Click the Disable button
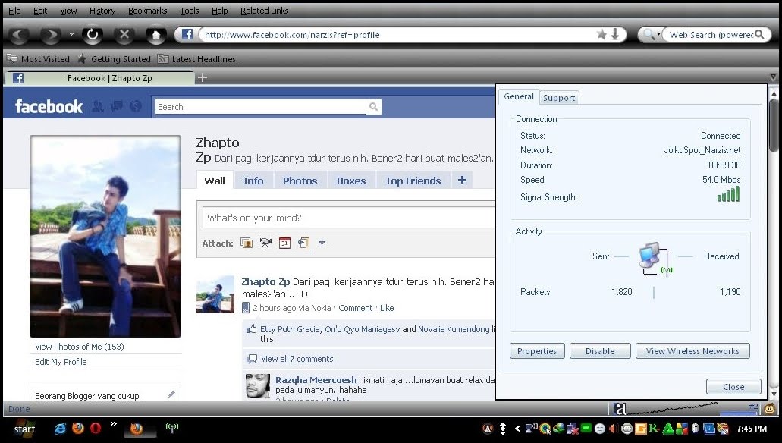 [600, 351]
